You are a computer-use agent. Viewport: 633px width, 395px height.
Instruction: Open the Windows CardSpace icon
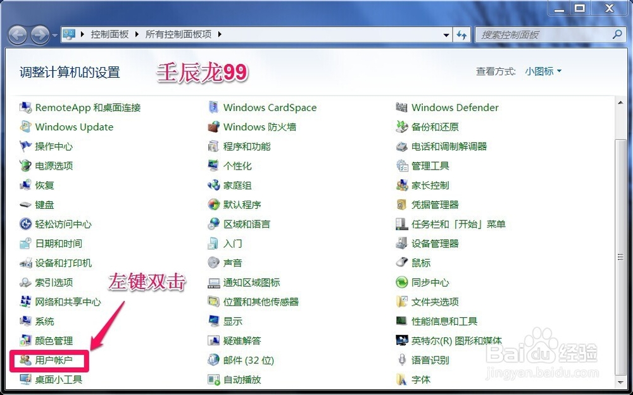coord(213,108)
